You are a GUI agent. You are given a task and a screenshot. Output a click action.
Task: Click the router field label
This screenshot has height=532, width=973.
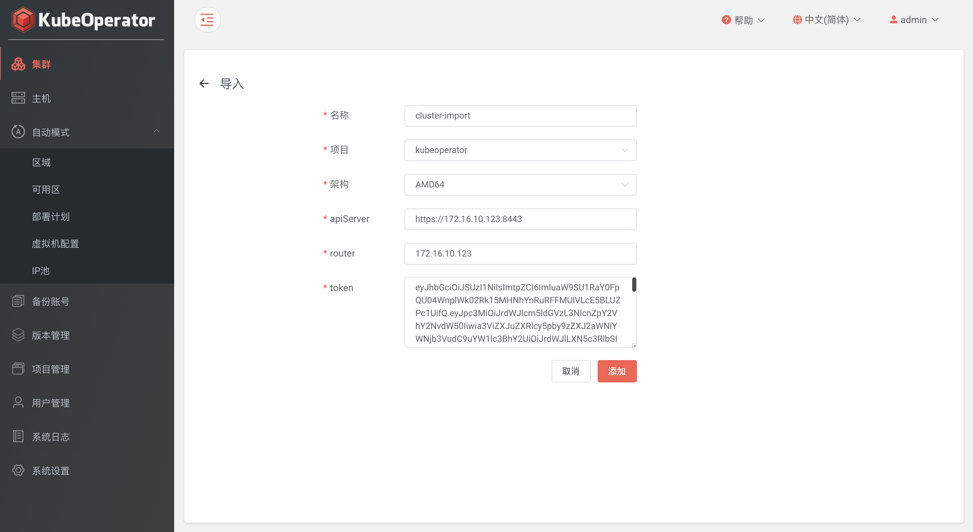click(x=342, y=253)
